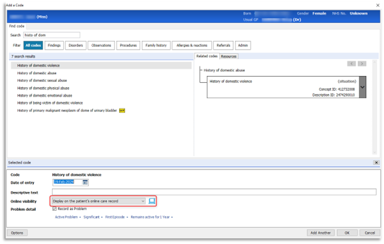Confirm with the OK button
The height and width of the screenshot is (244, 384).
coord(347,233)
